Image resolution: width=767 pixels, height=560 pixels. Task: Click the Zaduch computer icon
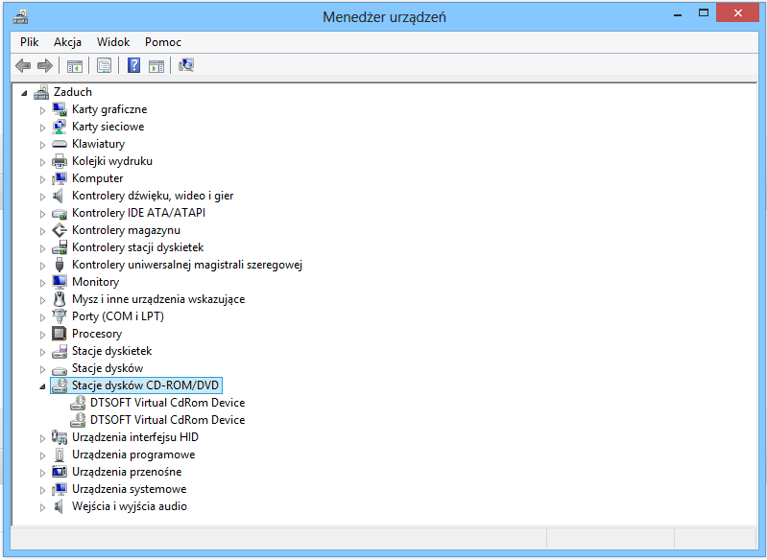point(41,92)
